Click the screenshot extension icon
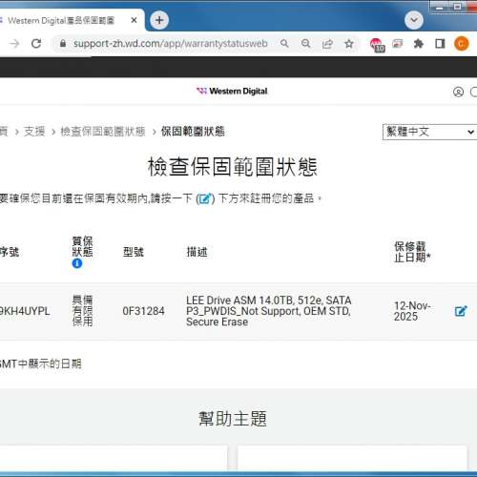This screenshot has height=477, width=477. (397, 44)
